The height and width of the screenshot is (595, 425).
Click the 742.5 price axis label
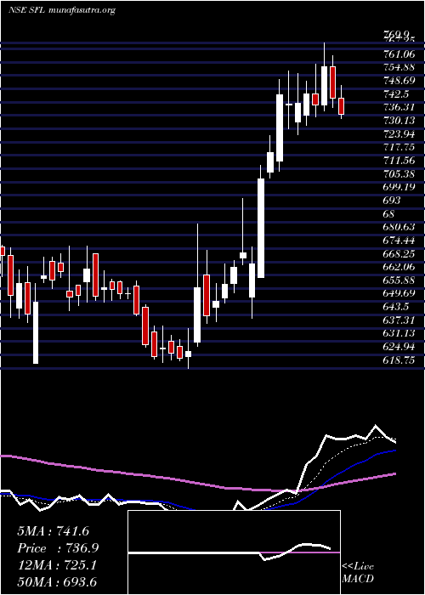(396, 94)
